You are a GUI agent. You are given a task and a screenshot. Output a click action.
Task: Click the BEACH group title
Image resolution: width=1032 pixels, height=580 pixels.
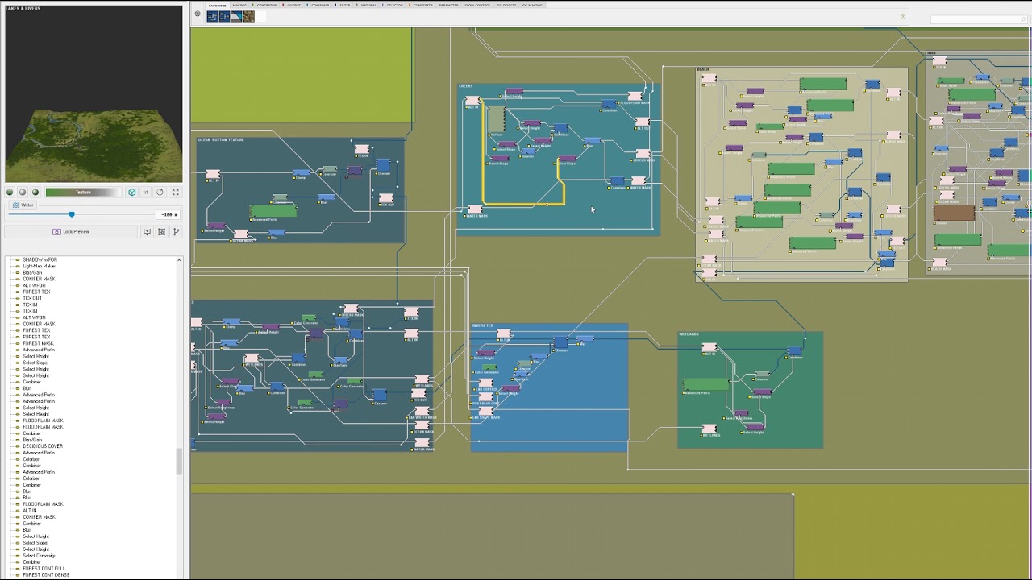tap(703, 69)
